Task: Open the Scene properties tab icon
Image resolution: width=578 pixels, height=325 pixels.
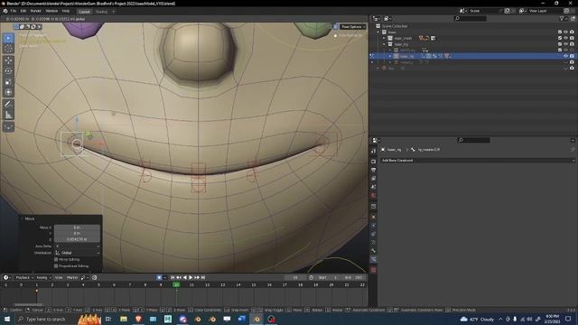Action: (373, 187)
